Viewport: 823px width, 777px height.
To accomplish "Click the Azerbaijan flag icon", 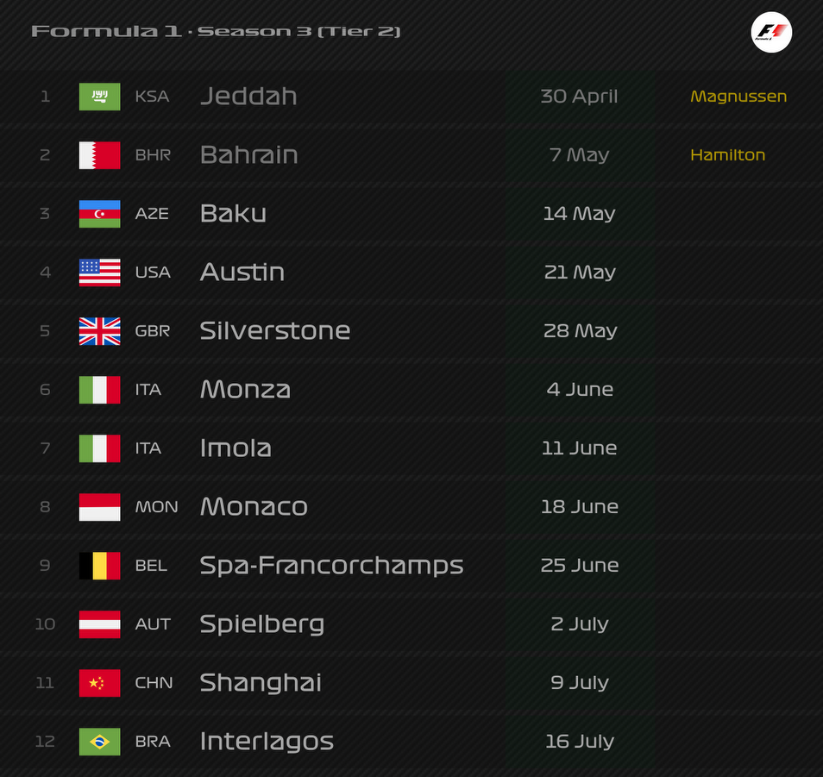I will [x=100, y=214].
